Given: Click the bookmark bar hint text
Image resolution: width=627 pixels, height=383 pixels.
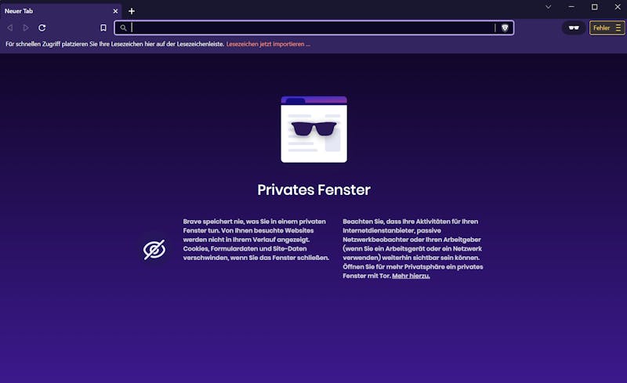Looking at the screenshot, I should pos(114,44).
